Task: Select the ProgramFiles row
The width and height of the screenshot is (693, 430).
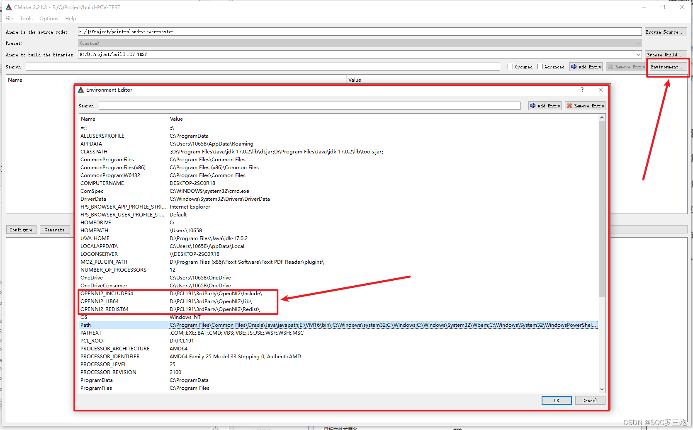Action: [x=338, y=388]
